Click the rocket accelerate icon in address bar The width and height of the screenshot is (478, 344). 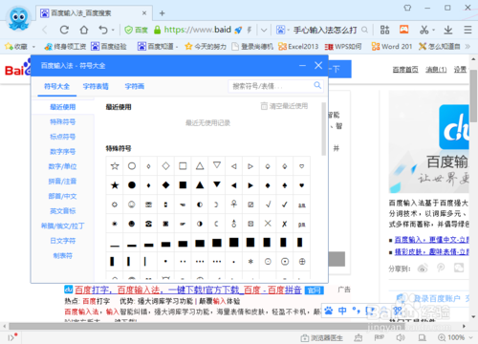(x=238, y=30)
